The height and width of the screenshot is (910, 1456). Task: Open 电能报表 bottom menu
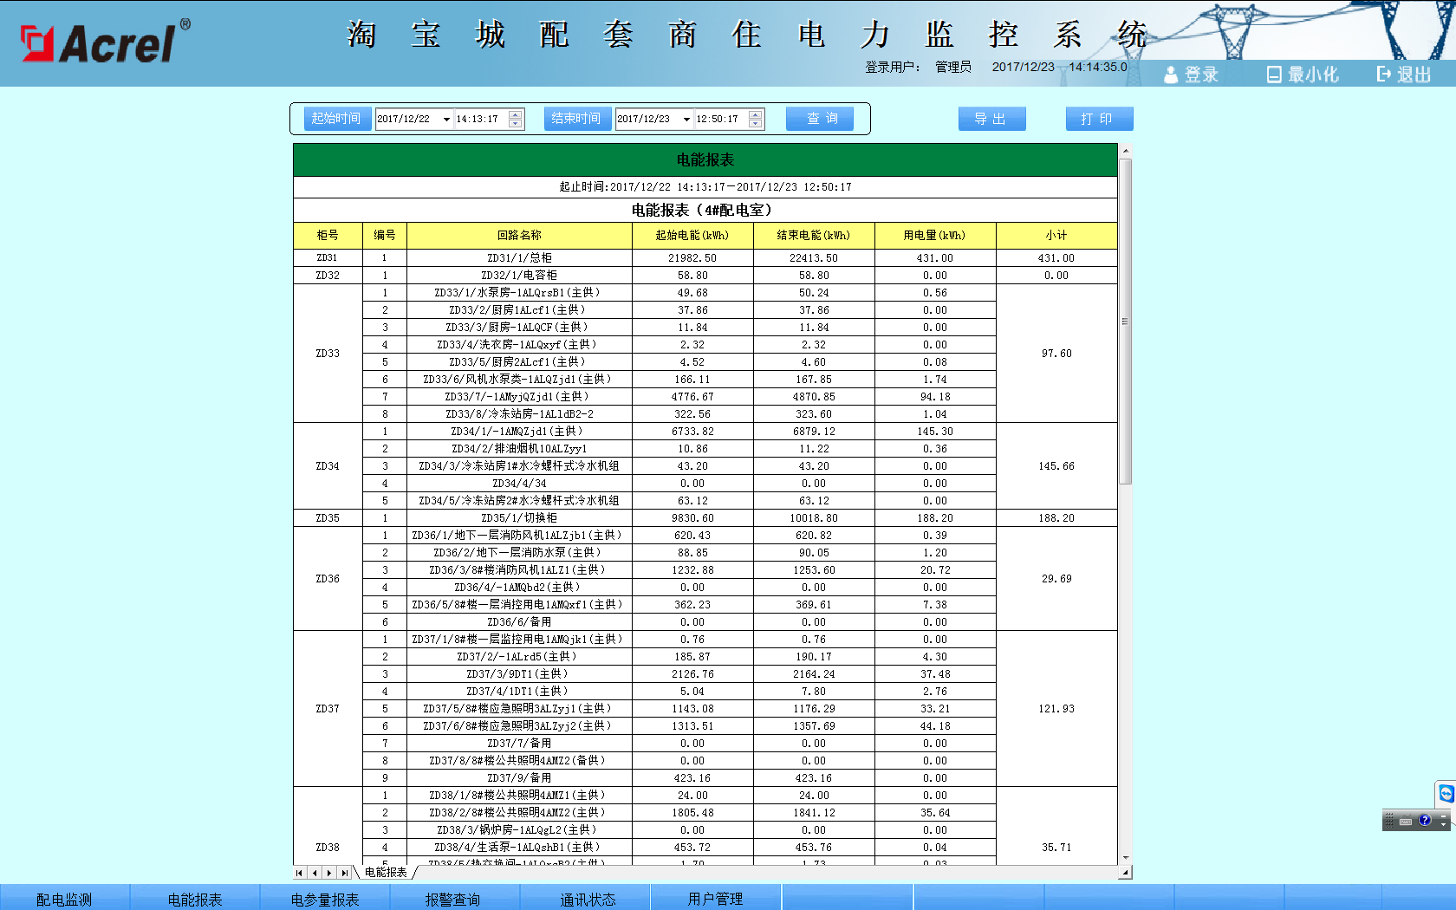click(x=195, y=899)
